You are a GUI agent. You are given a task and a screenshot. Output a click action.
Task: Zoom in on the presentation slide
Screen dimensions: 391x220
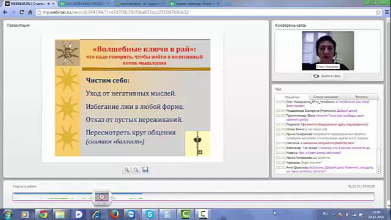point(126,170)
